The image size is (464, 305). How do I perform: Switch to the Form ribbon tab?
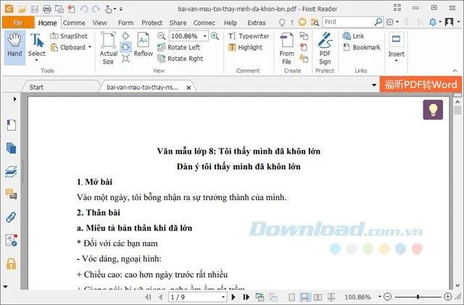point(125,22)
